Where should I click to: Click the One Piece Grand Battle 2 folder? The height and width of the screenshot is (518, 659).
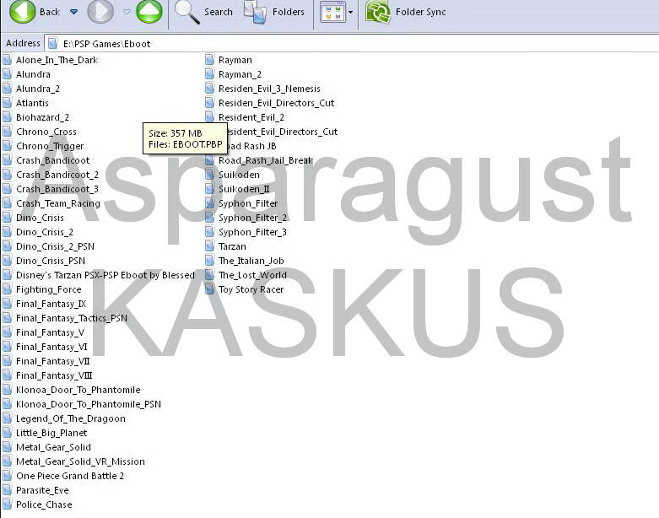[70, 476]
